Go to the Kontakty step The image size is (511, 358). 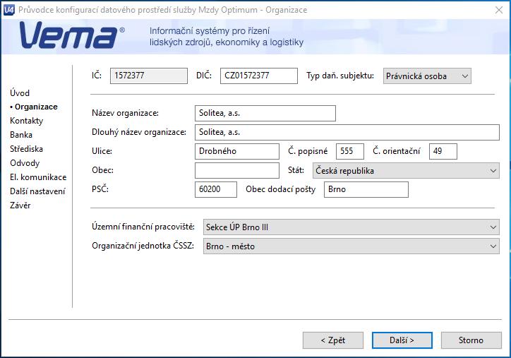point(26,121)
